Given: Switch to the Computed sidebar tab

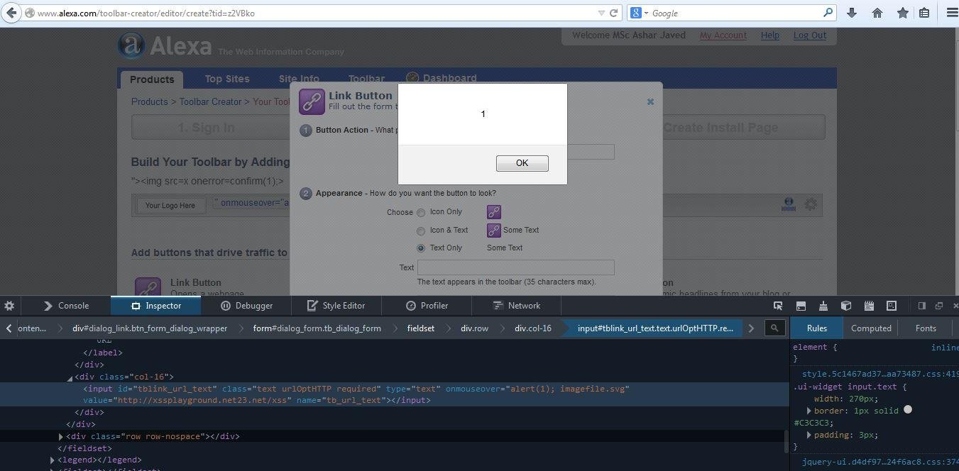Looking at the screenshot, I should click(x=871, y=328).
